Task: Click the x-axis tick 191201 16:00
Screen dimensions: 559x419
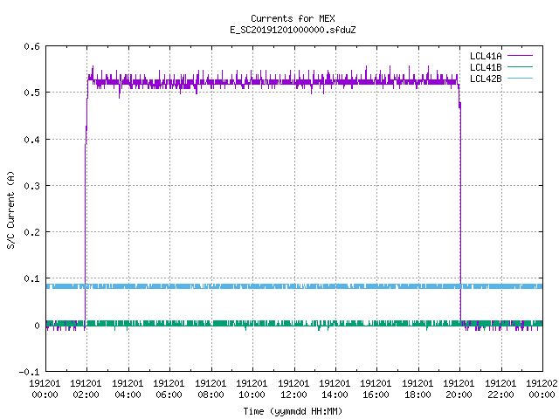Action: (376, 389)
